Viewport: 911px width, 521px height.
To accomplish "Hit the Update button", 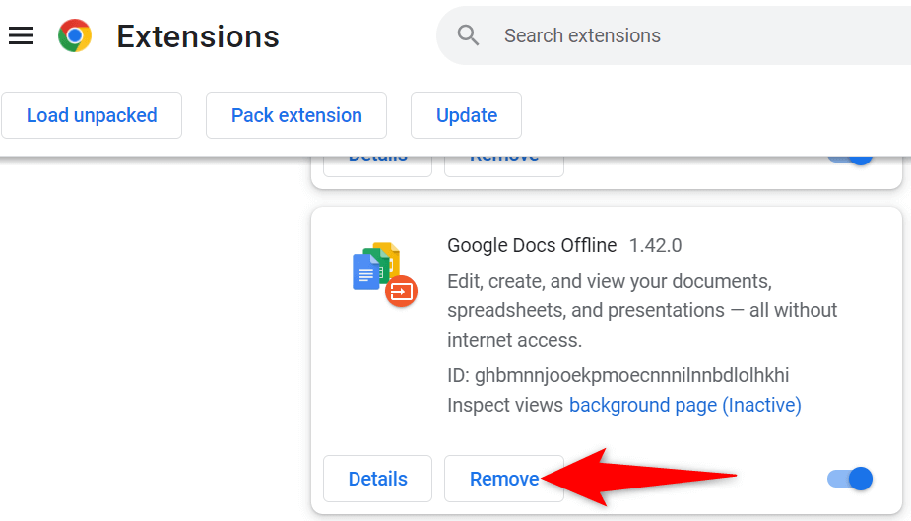I will coord(466,115).
